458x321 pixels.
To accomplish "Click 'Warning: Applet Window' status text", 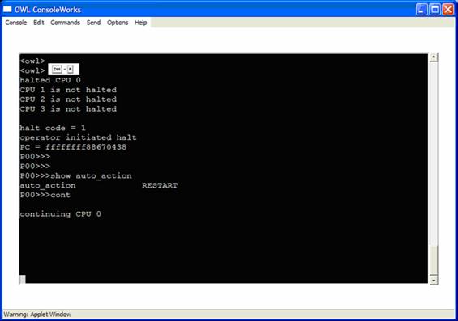I will (x=37, y=315).
